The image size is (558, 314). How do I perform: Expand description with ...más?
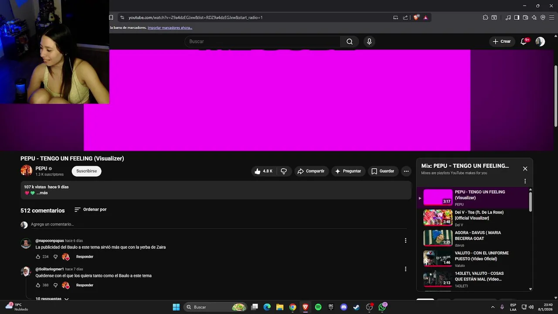42,193
